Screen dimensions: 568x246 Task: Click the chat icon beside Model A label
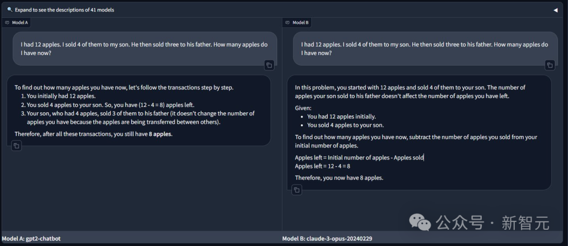coord(7,23)
